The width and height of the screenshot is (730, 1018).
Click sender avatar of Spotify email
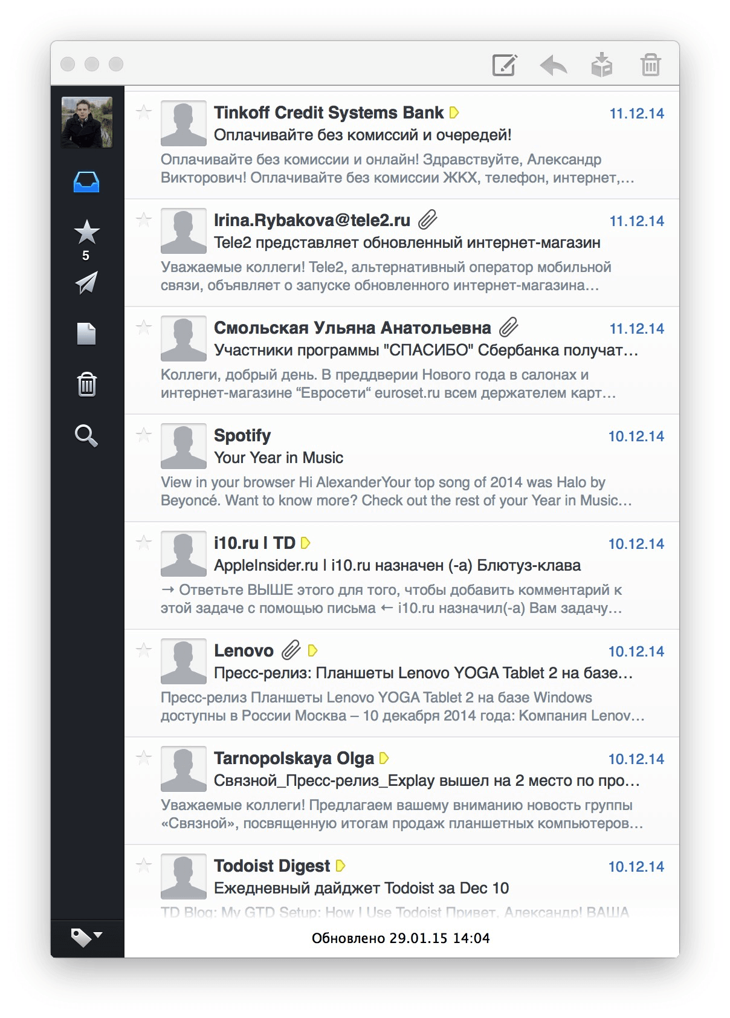pyautogui.click(x=184, y=446)
